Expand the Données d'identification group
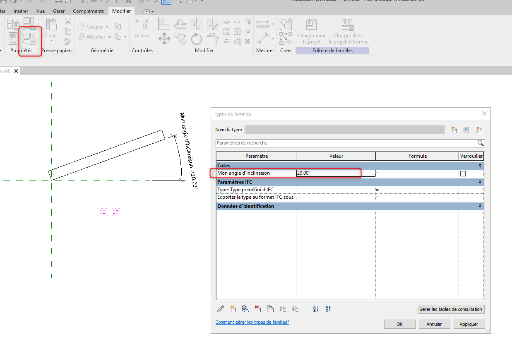This screenshot has height=349, width=512. (480, 206)
